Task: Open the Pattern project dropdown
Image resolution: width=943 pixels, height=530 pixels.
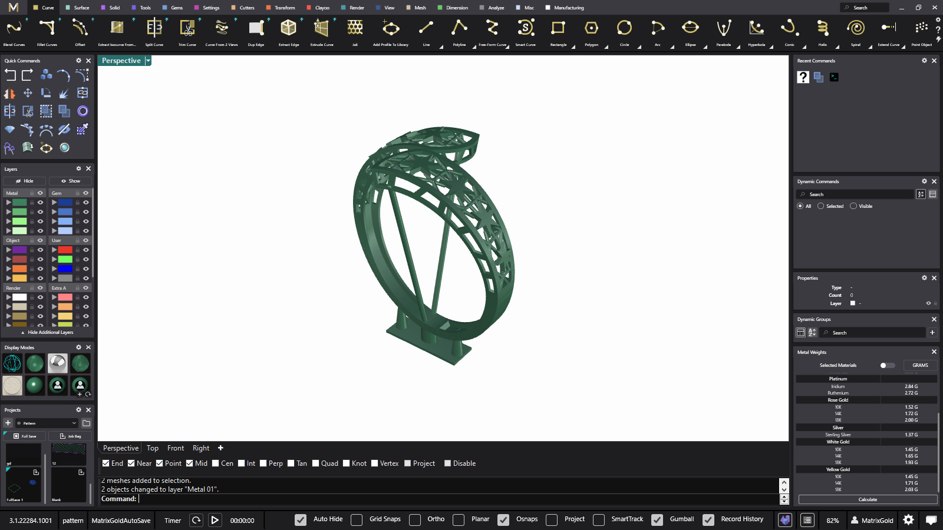Action: (47, 423)
